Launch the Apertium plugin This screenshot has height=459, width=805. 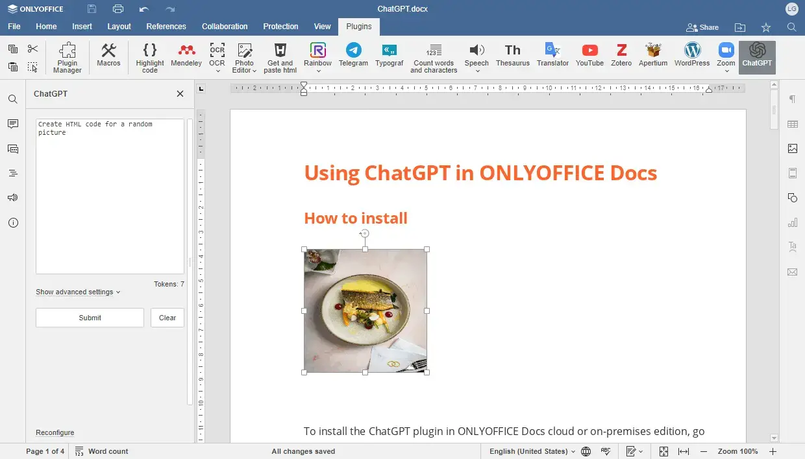click(x=653, y=54)
